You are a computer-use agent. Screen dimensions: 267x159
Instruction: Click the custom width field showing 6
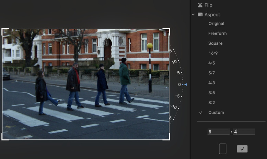tap(218, 132)
